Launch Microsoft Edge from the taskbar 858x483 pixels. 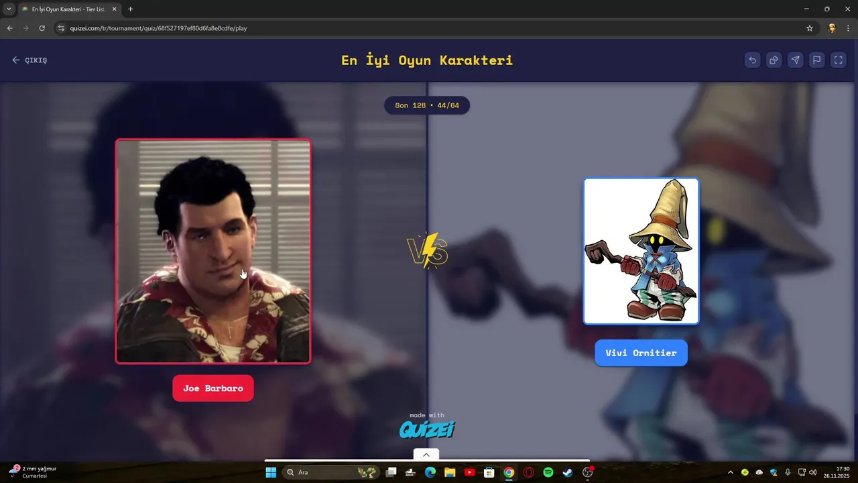click(x=430, y=472)
